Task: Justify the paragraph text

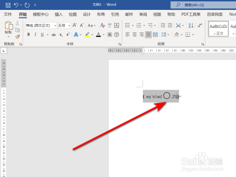Action: 148,34
